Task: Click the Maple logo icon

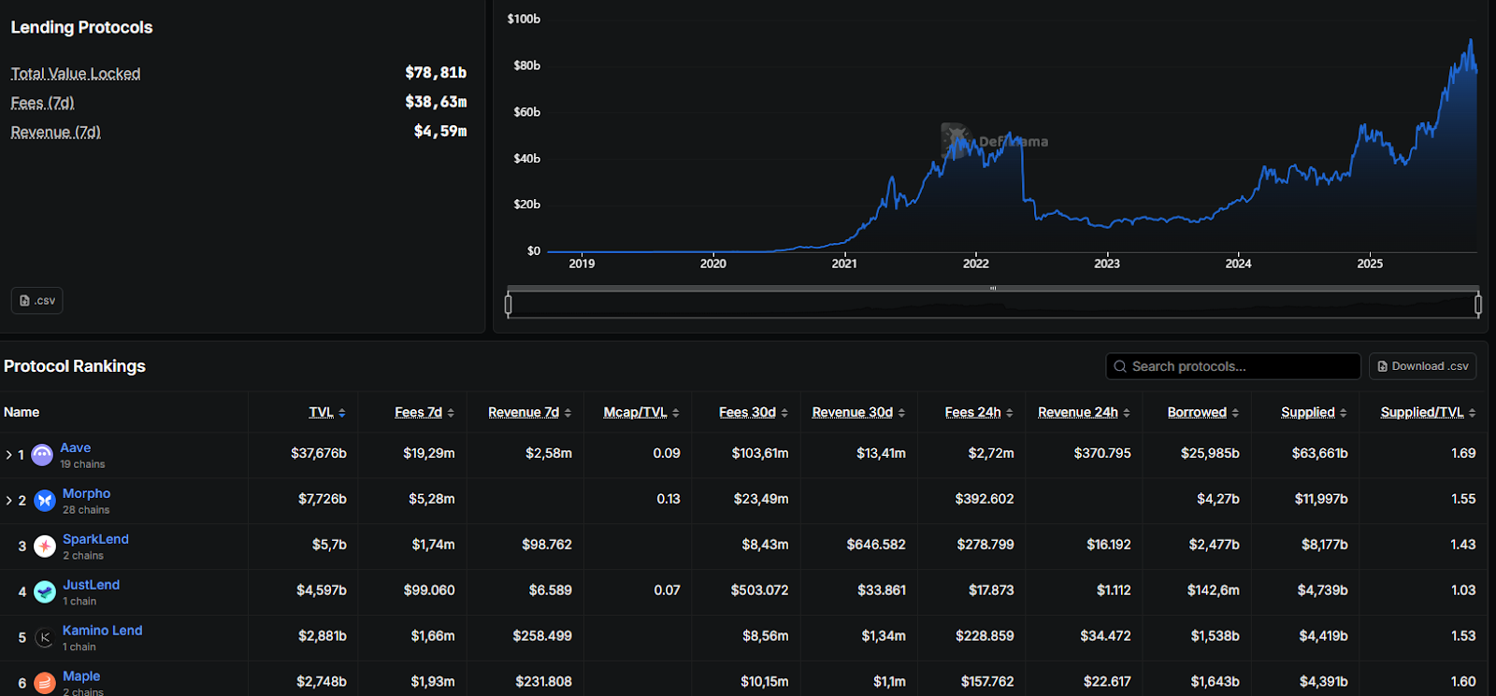Action: click(x=45, y=683)
